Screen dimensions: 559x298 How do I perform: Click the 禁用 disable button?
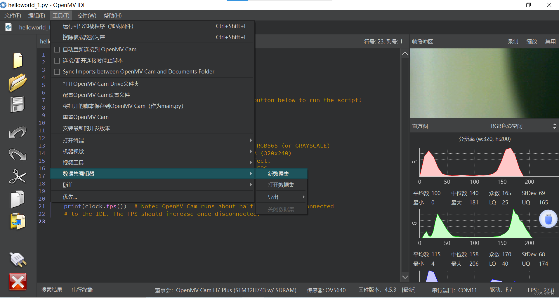(x=550, y=42)
